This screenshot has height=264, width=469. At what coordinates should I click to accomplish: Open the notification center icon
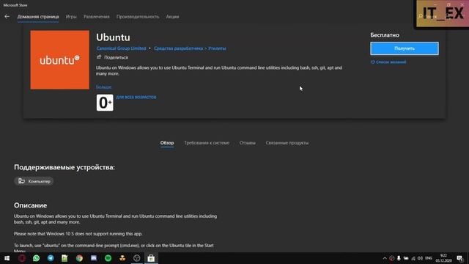459,258
